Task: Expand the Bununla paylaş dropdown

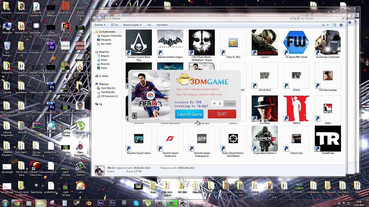Action: 132,25
